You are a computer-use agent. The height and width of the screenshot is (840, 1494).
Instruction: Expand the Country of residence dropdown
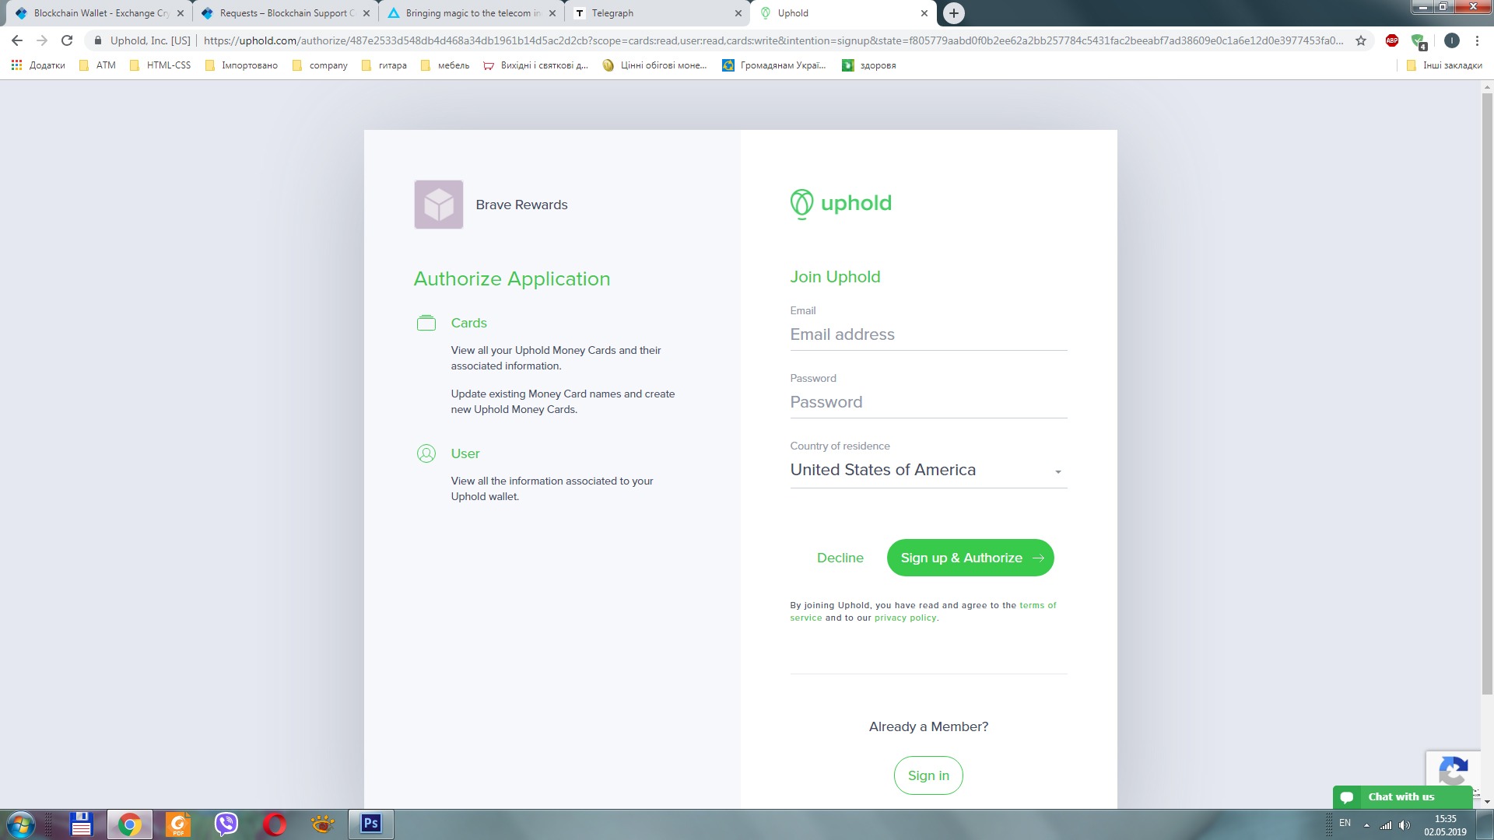coord(928,471)
